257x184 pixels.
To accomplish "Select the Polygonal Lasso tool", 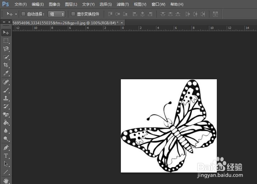I will [x=6, y=49].
